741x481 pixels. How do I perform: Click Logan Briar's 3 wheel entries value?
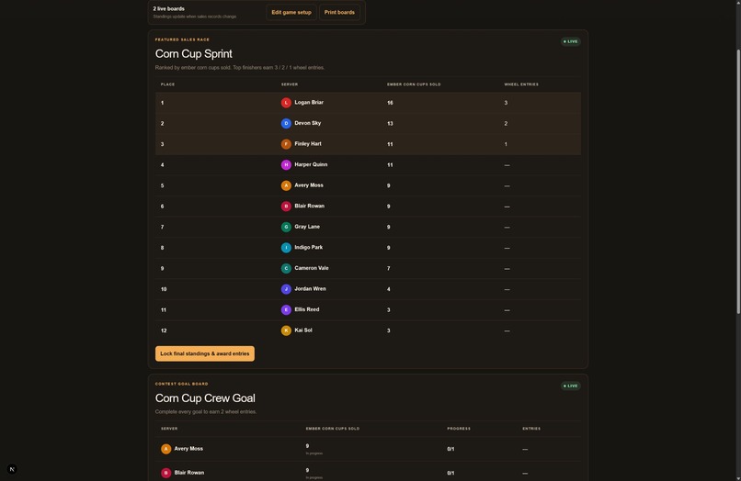point(506,103)
